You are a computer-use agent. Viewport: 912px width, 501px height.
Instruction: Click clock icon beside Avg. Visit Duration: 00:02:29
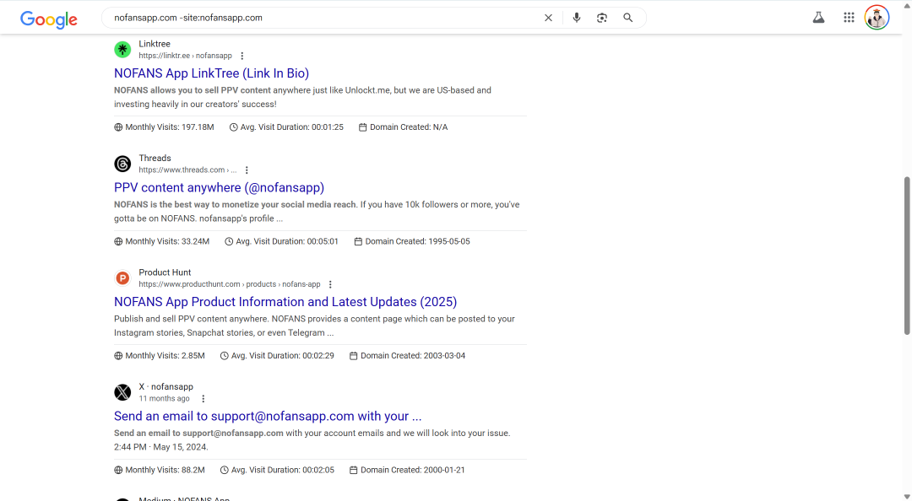coord(224,356)
